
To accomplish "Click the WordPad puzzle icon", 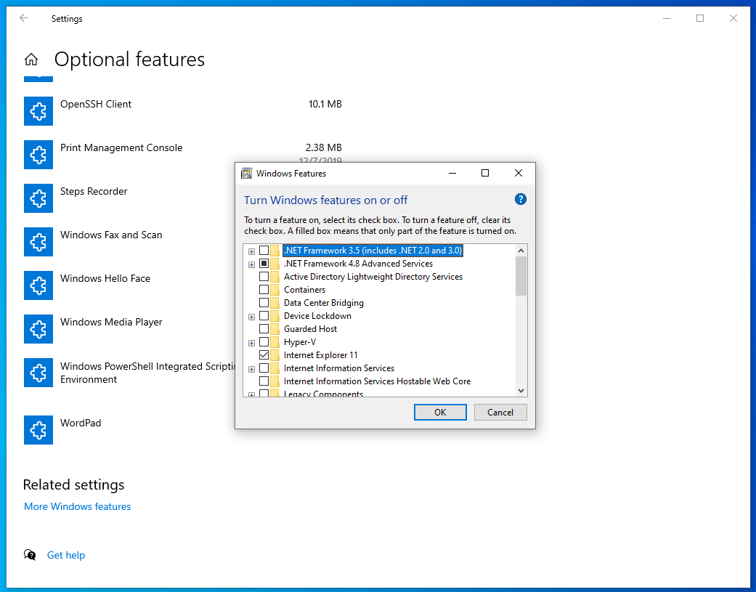I will pyautogui.click(x=38, y=430).
